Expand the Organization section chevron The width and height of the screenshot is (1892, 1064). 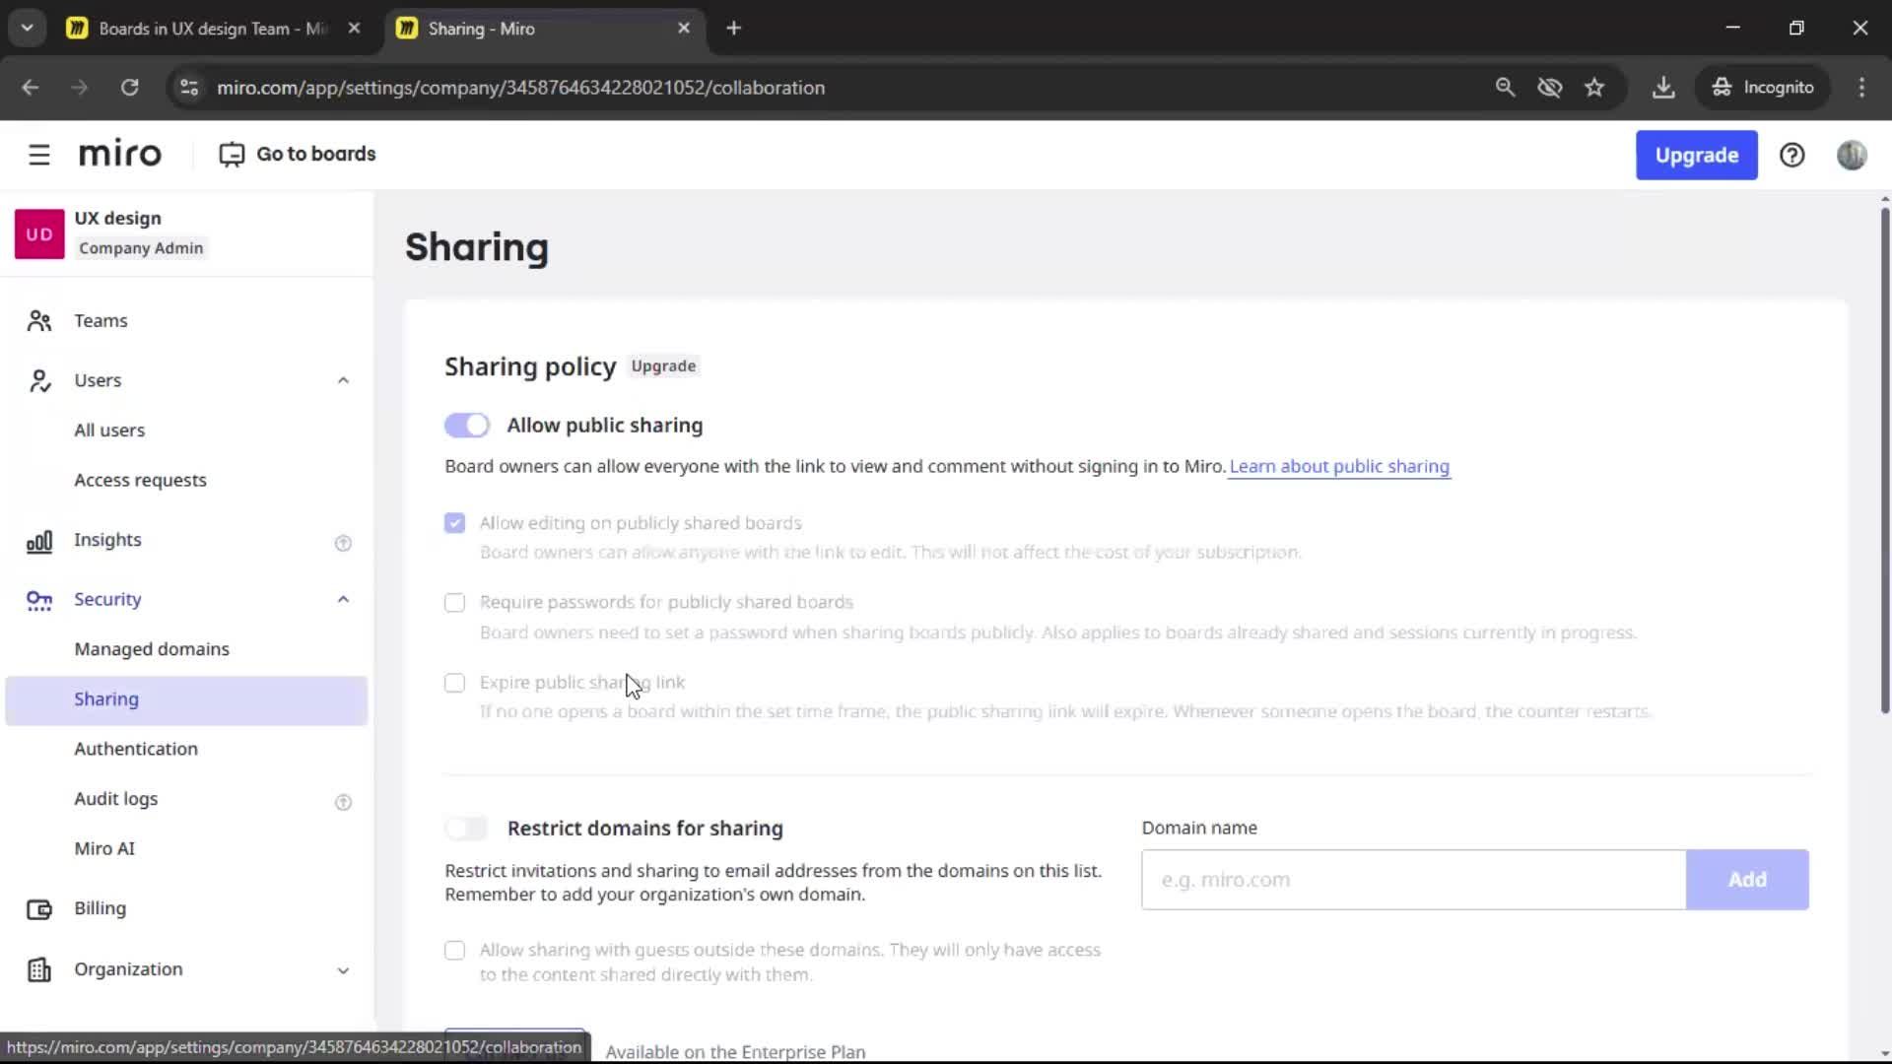[x=343, y=970]
